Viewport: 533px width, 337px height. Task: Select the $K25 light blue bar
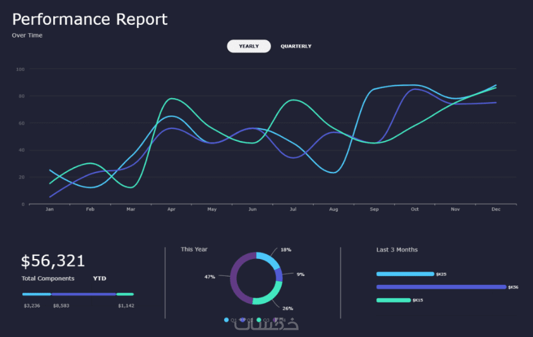405,274
